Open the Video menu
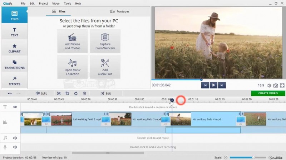This screenshot has width=286, height=160. (56, 4)
